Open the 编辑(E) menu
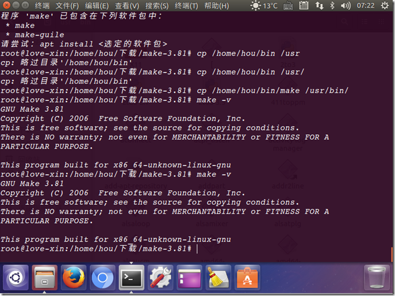395x296 pixels. (x=97, y=6)
